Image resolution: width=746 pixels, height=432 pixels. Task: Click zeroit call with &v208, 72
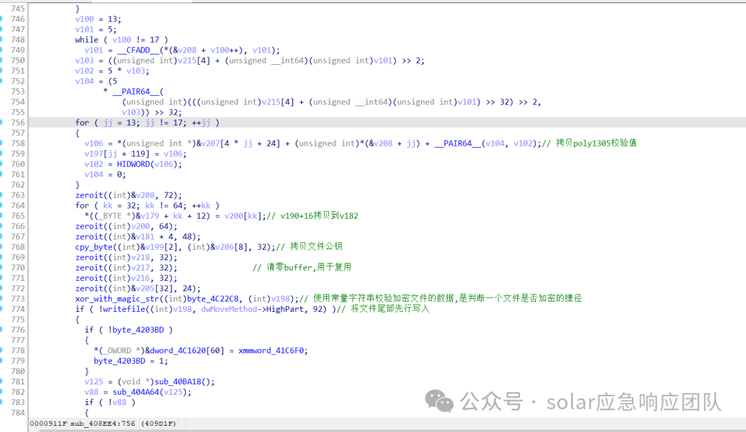click(x=128, y=195)
